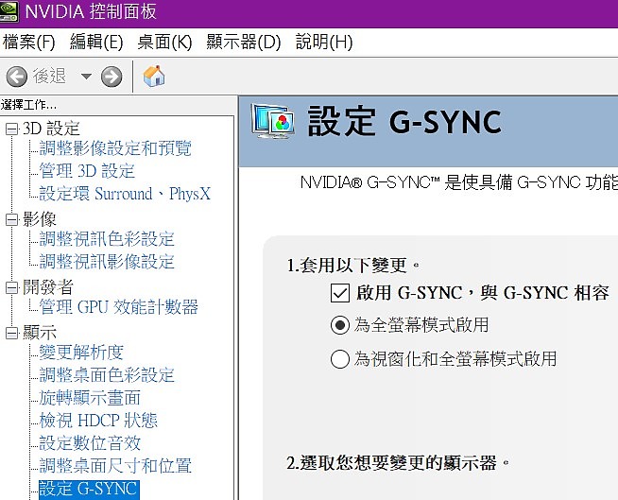
Task: Open the 檔案(F) menu
Action: (x=28, y=42)
